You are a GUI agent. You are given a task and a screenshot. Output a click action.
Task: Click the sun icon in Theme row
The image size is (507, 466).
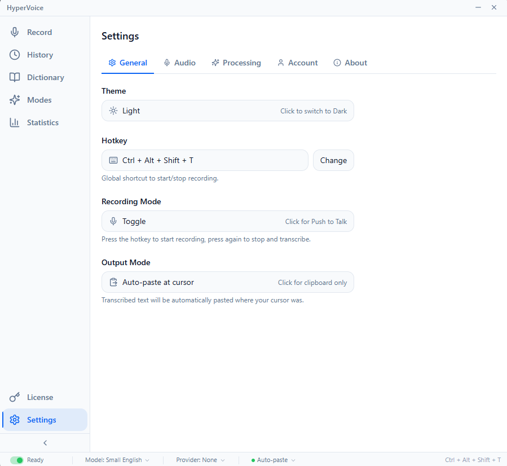coord(113,111)
